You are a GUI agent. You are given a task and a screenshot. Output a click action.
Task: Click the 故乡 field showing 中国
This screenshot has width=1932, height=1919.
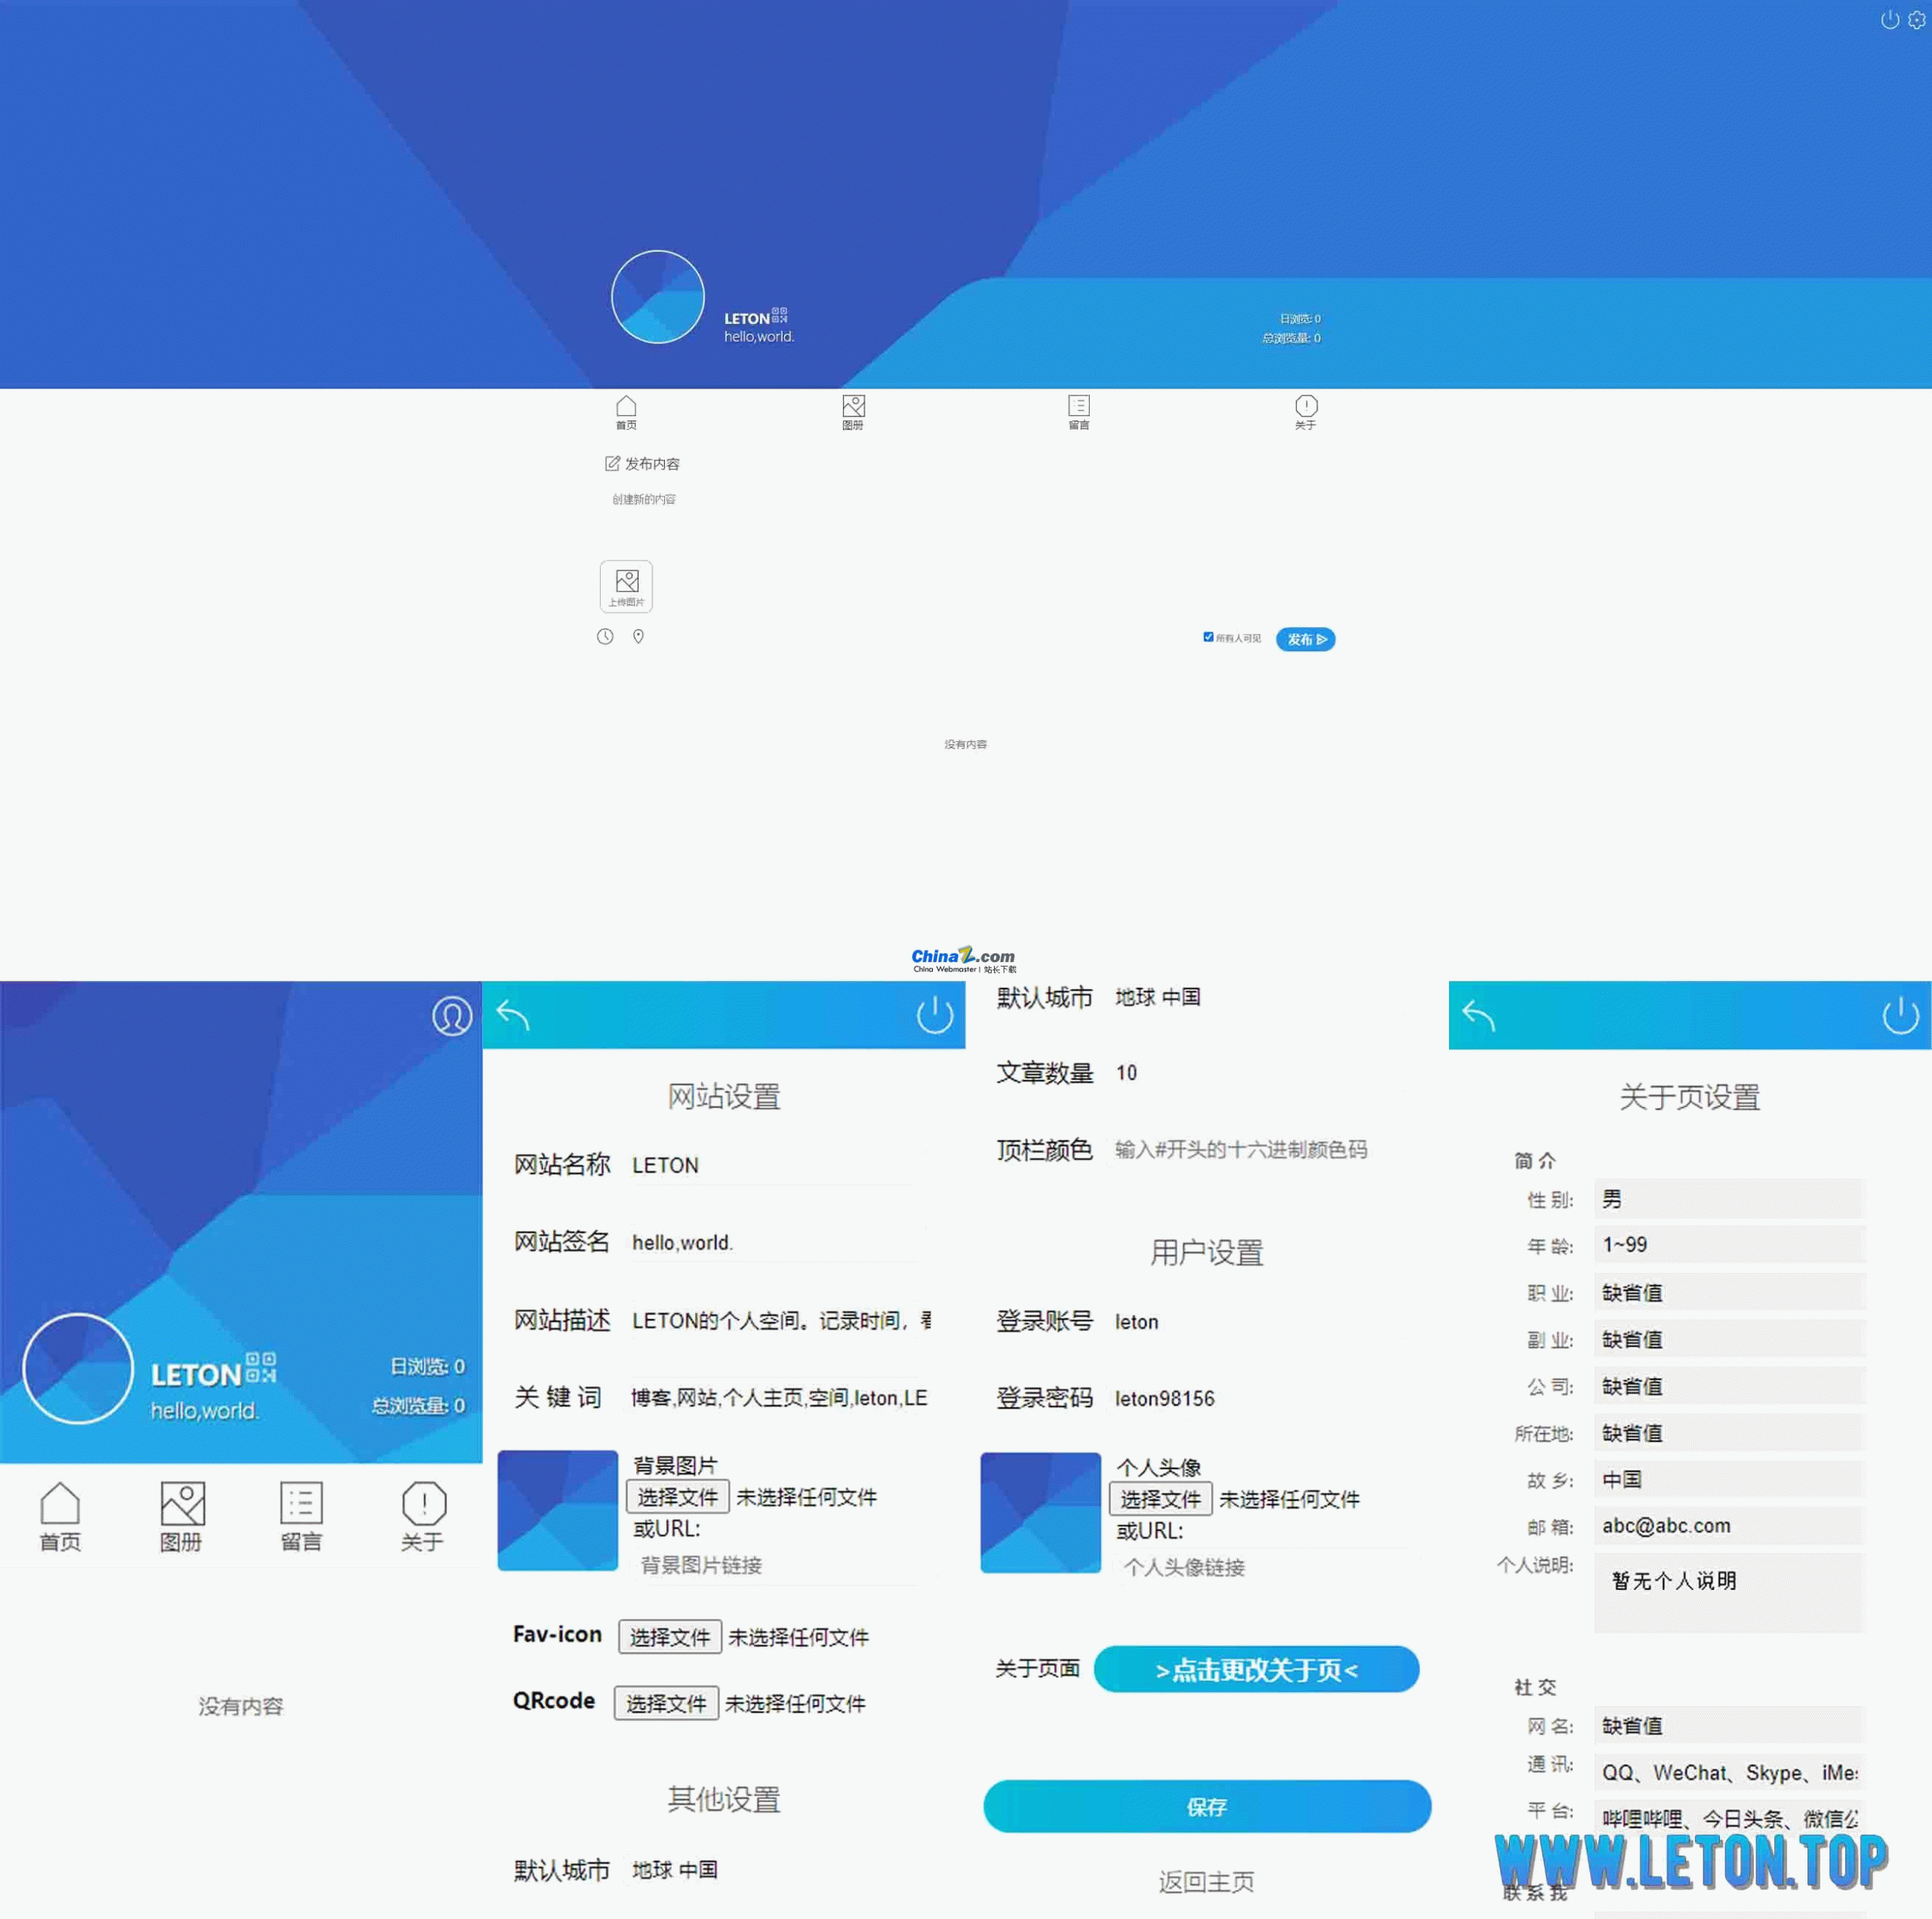pos(1730,1479)
